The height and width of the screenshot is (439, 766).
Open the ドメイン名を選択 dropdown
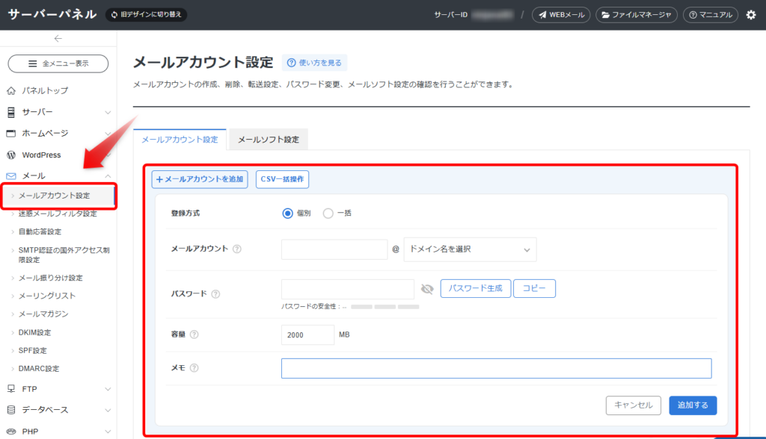tap(470, 249)
